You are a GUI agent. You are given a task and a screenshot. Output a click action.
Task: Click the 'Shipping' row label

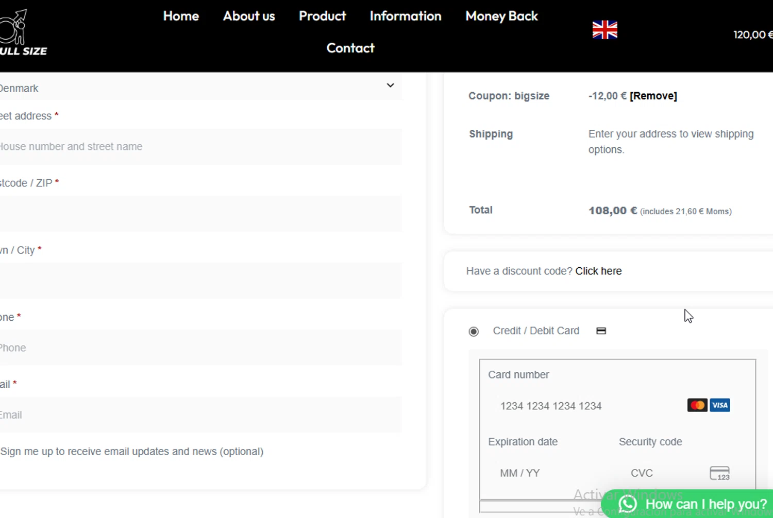pos(491,134)
